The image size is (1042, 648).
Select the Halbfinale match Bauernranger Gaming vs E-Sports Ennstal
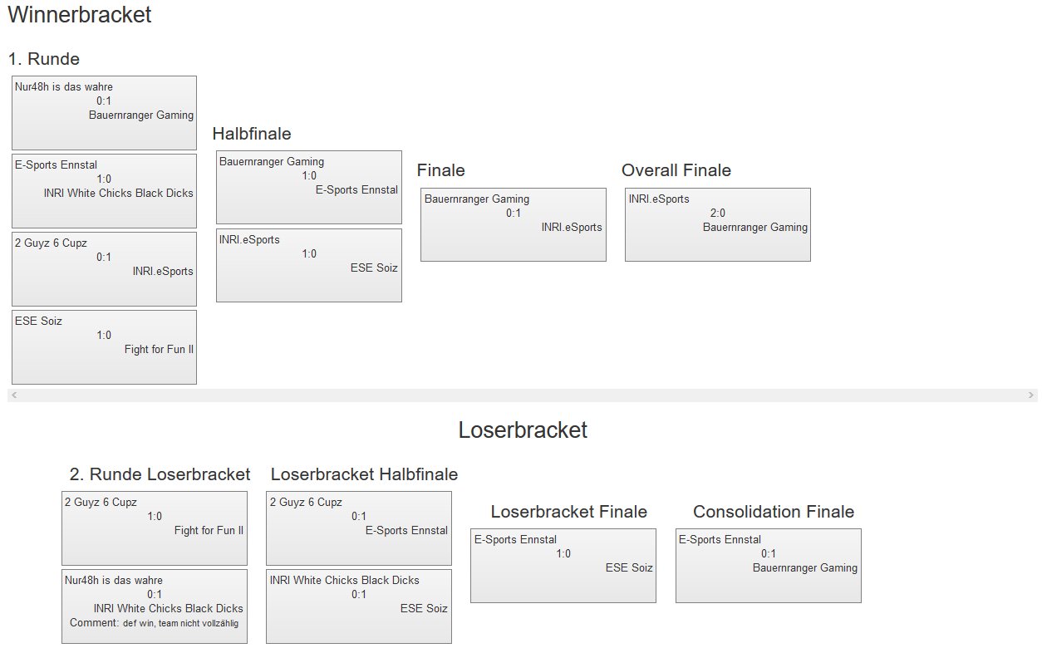click(308, 187)
